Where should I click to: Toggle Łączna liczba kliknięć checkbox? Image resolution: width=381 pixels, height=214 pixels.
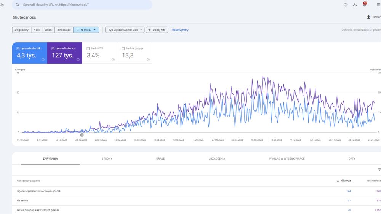[x=18, y=48]
